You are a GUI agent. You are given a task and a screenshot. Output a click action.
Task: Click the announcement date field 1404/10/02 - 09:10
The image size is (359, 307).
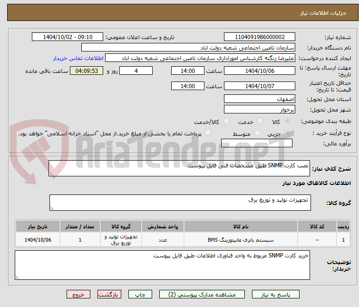click(68, 37)
